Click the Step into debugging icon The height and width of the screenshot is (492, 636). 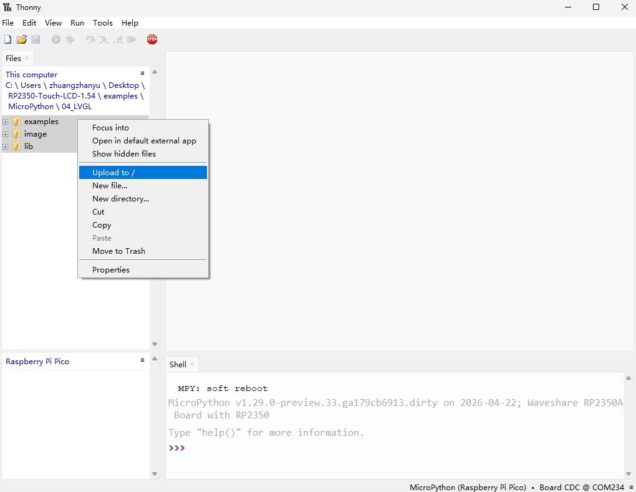point(103,39)
